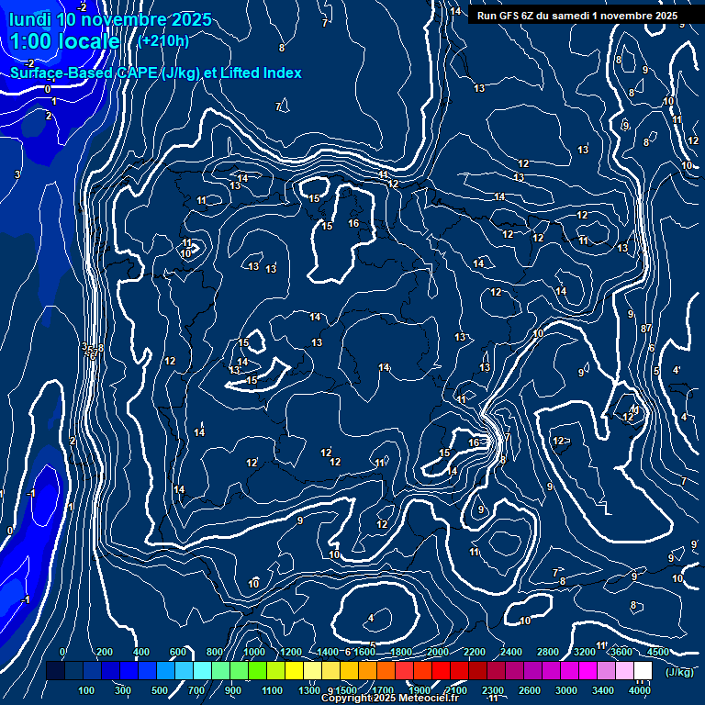Click the '2800' legend scale label
Screen dimensions: 705x705
click(548, 652)
